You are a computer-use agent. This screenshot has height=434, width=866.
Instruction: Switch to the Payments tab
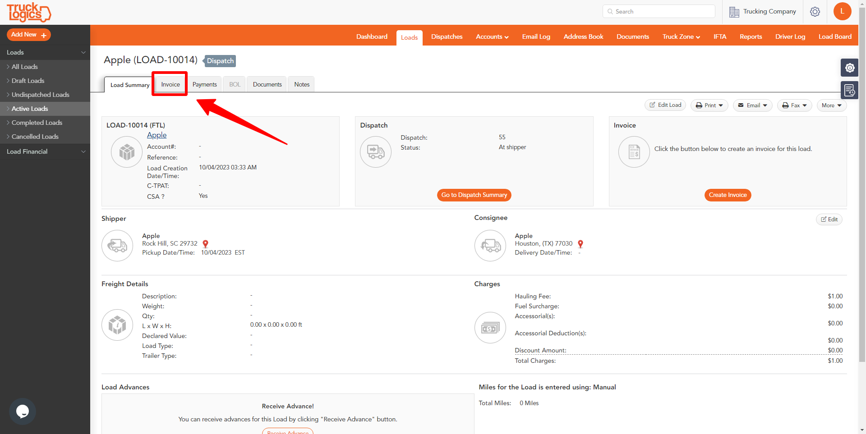pos(204,84)
